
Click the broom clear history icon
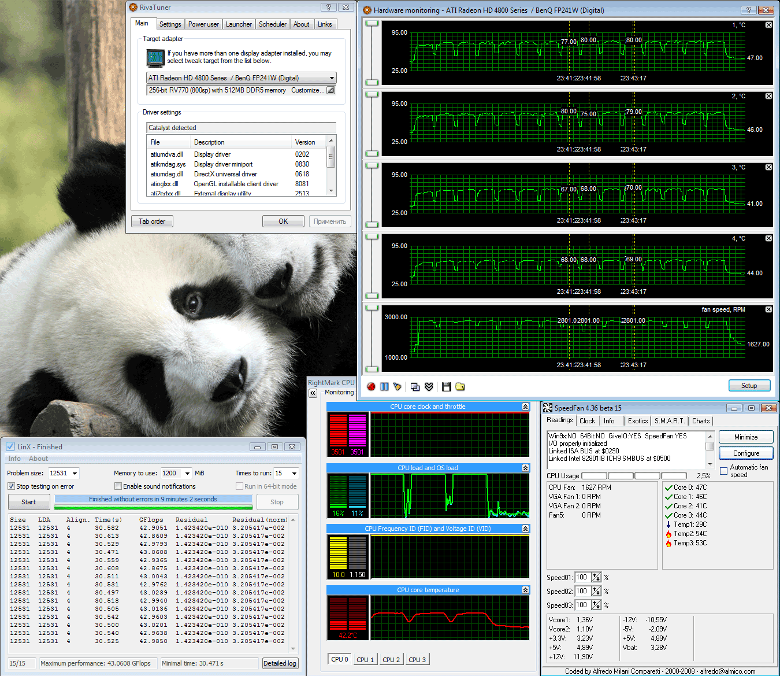click(398, 387)
